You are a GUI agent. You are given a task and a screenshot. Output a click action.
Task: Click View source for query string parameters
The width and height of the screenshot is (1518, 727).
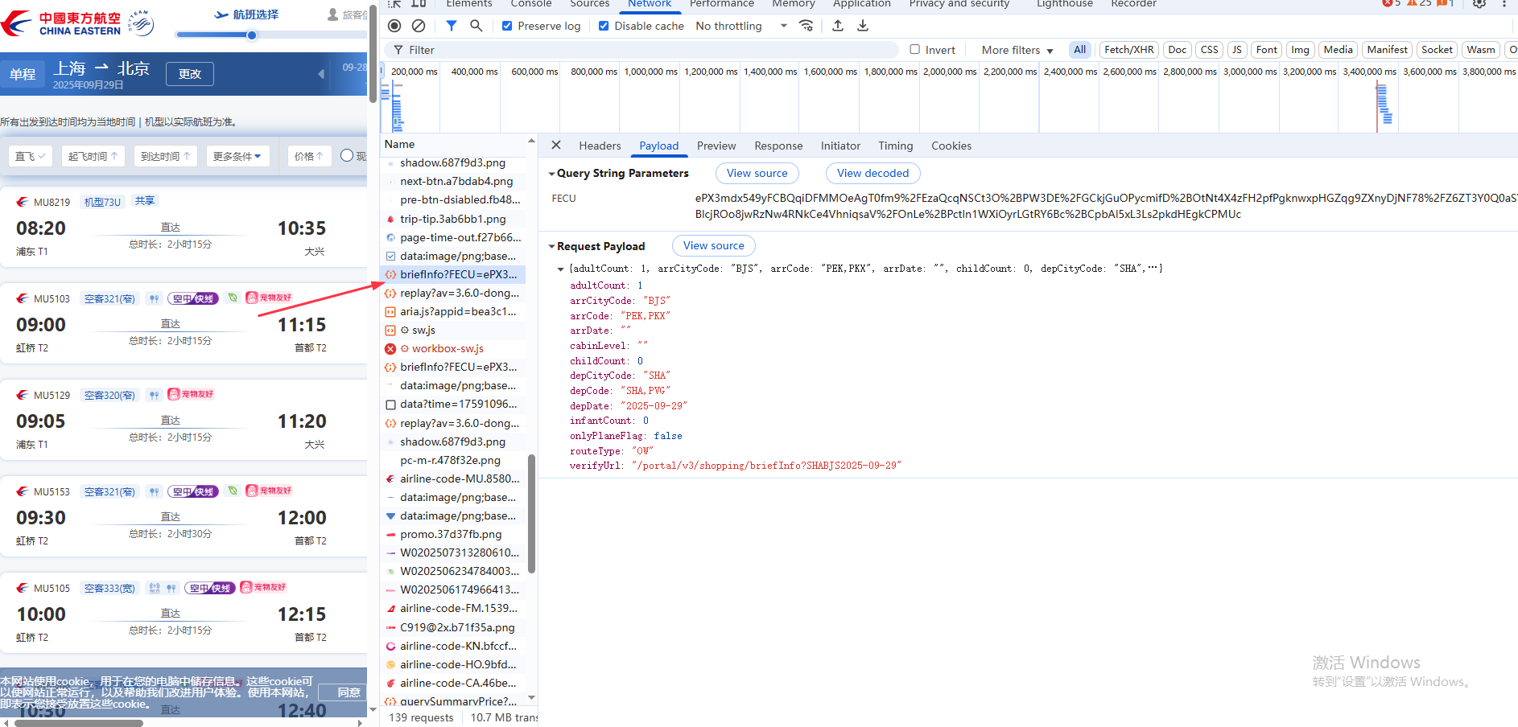(x=757, y=173)
